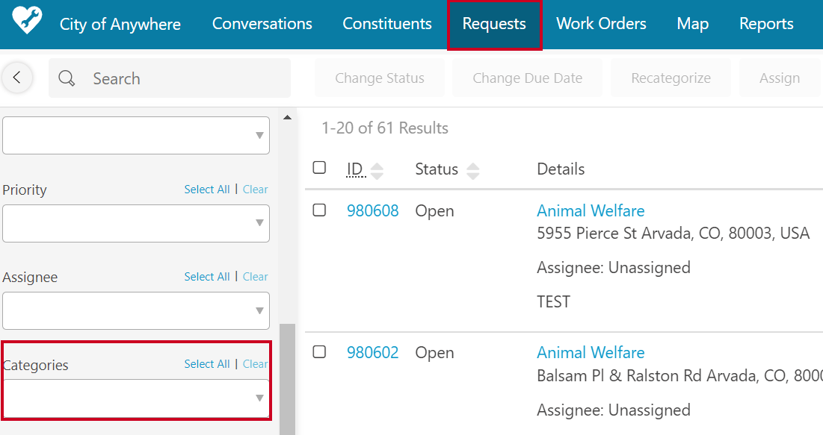Open the Priority dropdown
Image resolution: width=823 pixels, height=435 pixels.
tap(136, 223)
